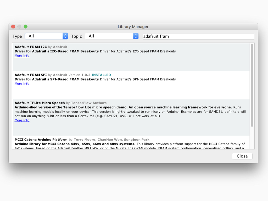
Task: Click the Terry Moore authors text
Action: (x=111, y=140)
